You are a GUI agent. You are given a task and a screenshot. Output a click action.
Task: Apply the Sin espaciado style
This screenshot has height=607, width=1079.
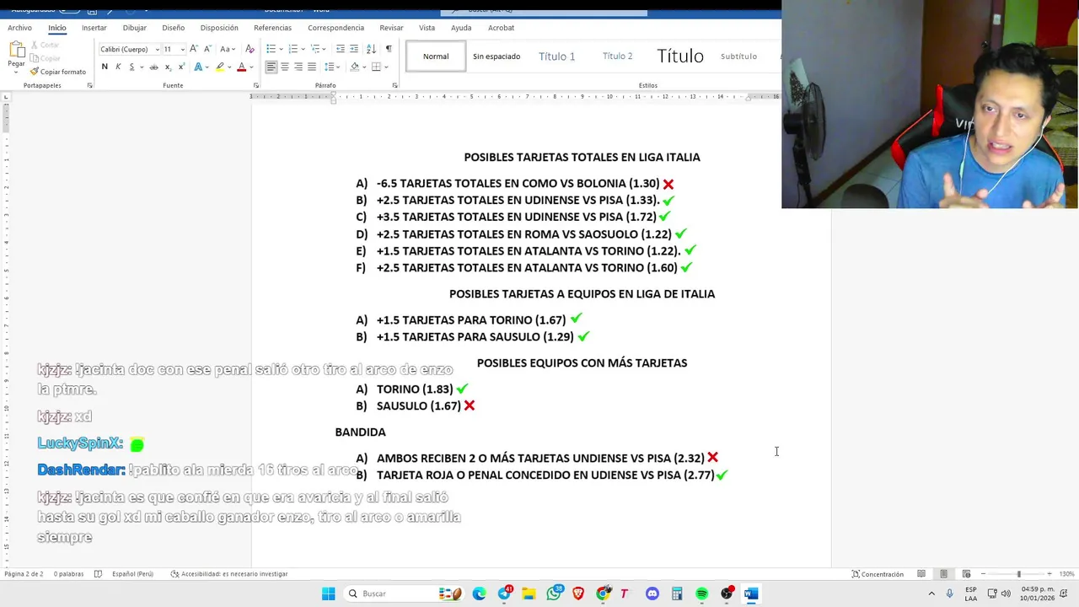(497, 56)
